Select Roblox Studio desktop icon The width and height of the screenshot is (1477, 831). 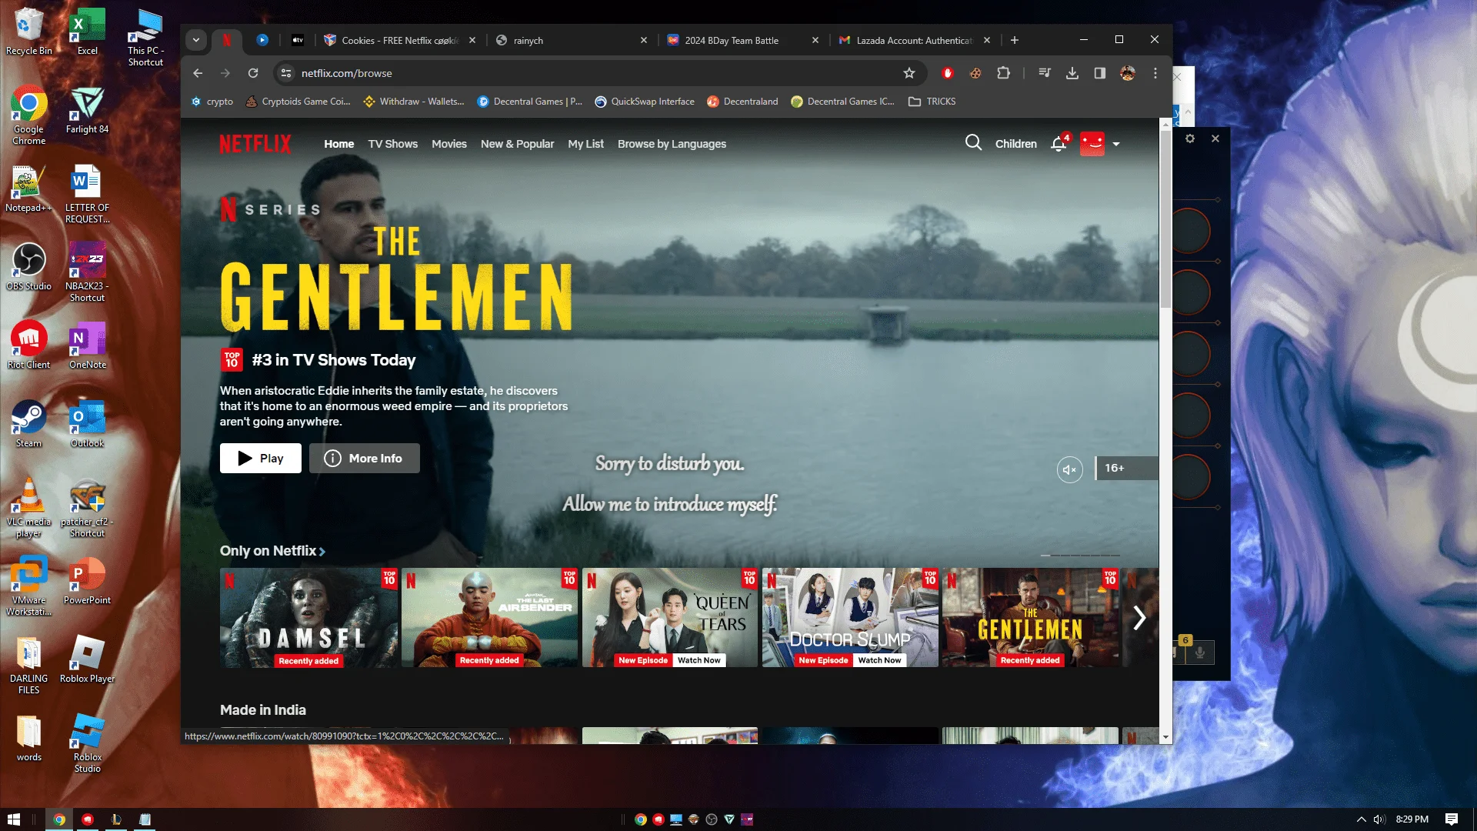pyautogui.click(x=87, y=743)
